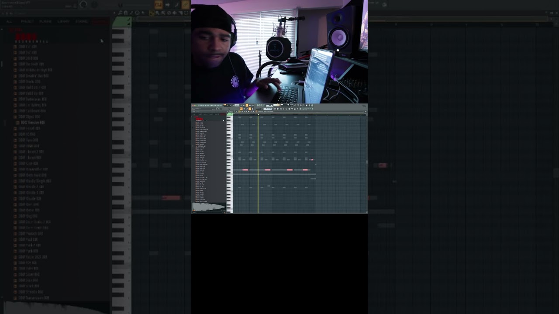Toggle the orange multilink icon in the sharp window's second row
The image size is (559, 314).
pos(250,109)
